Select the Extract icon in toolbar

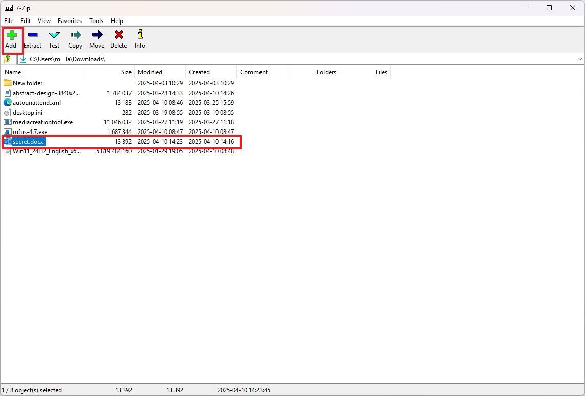pos(32,38)
